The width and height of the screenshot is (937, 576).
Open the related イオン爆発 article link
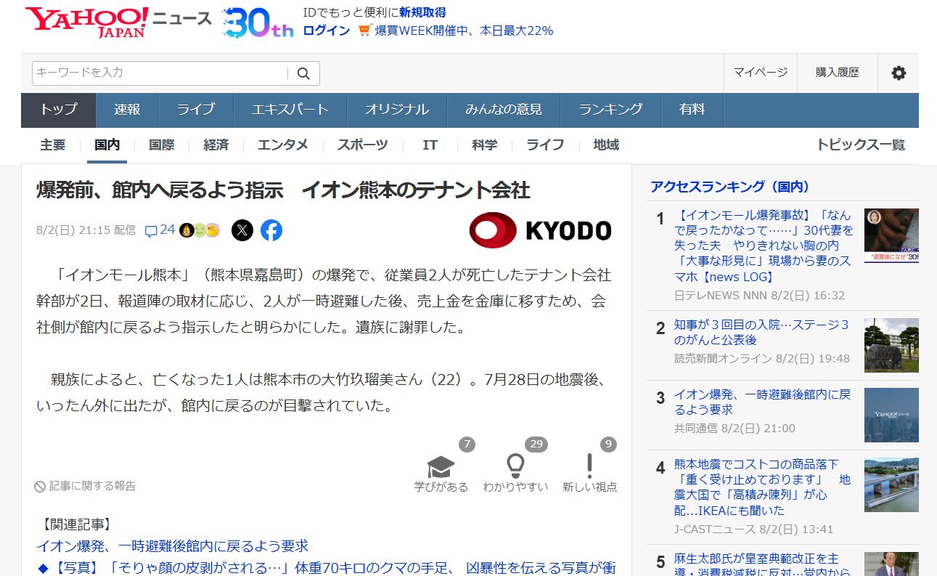[x=173, y=545]
